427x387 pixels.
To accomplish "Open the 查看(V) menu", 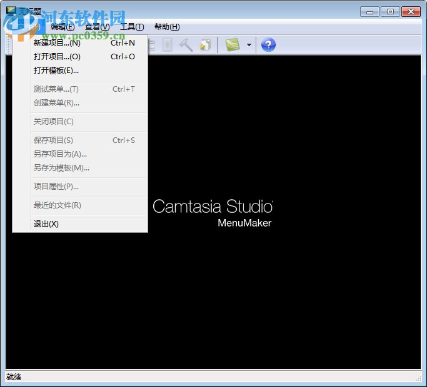I will (x=98, y=27).
